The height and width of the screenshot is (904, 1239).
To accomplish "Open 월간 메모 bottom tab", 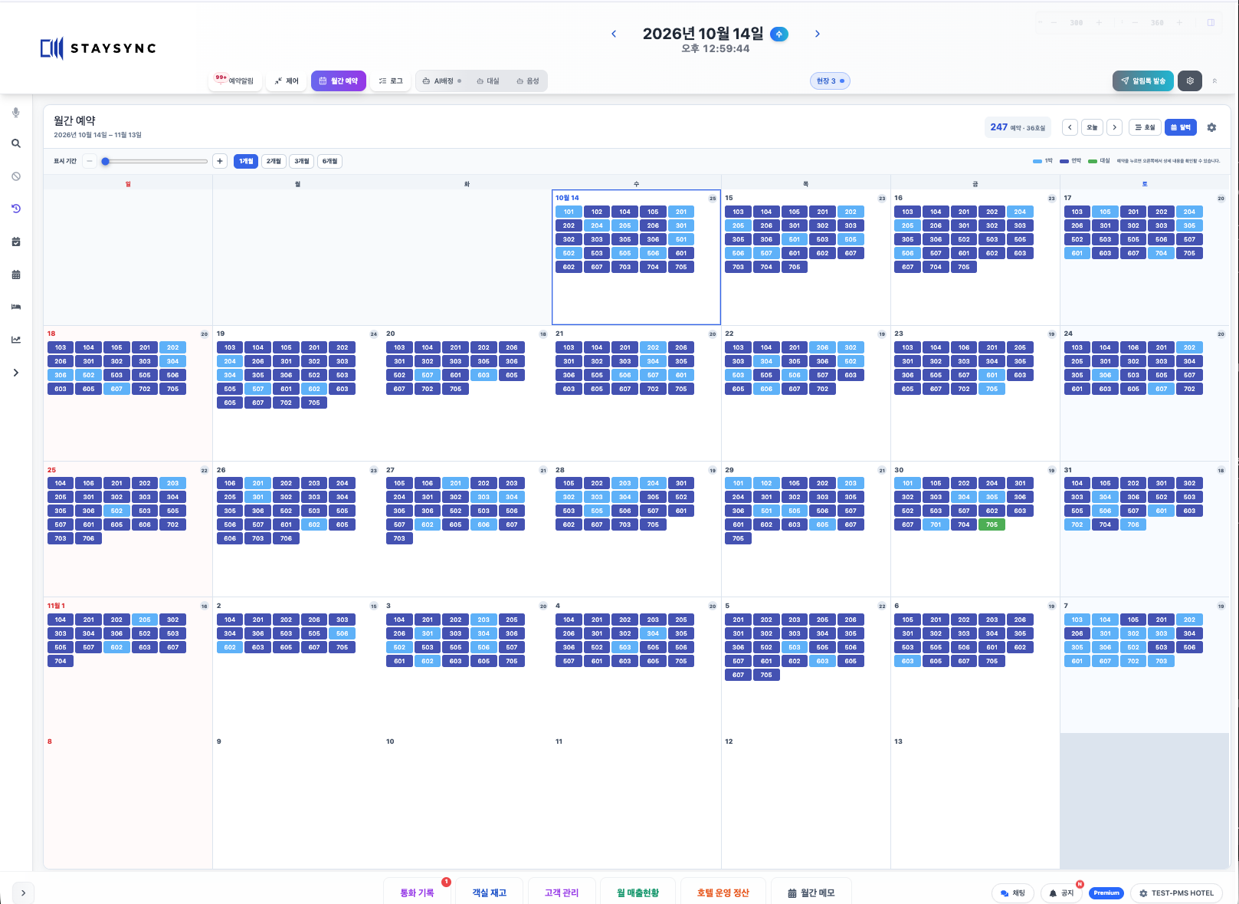I will (x=811, y=892).
